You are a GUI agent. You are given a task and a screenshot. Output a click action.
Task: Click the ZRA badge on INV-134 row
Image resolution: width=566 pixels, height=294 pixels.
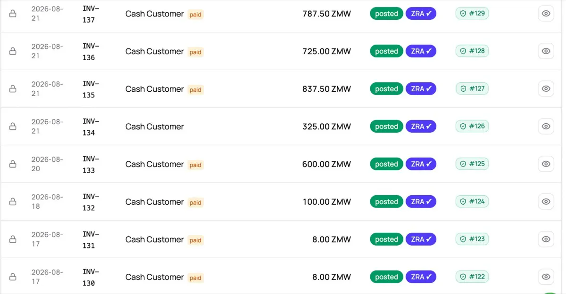click(x=421, y=127)
